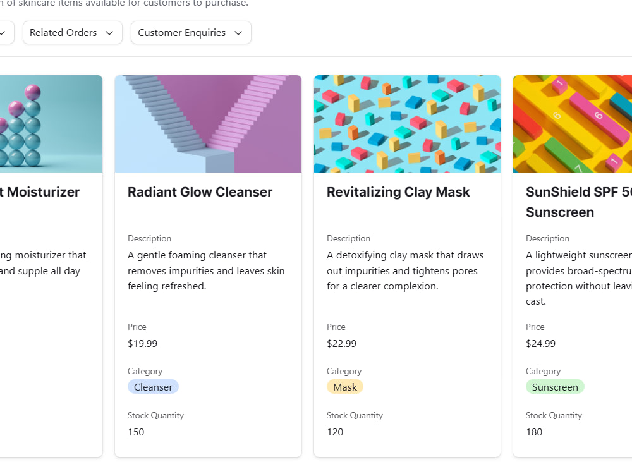This screenshot has width=632, height=474.
Task: Click Category label on SunShield card
Action: 543,371
